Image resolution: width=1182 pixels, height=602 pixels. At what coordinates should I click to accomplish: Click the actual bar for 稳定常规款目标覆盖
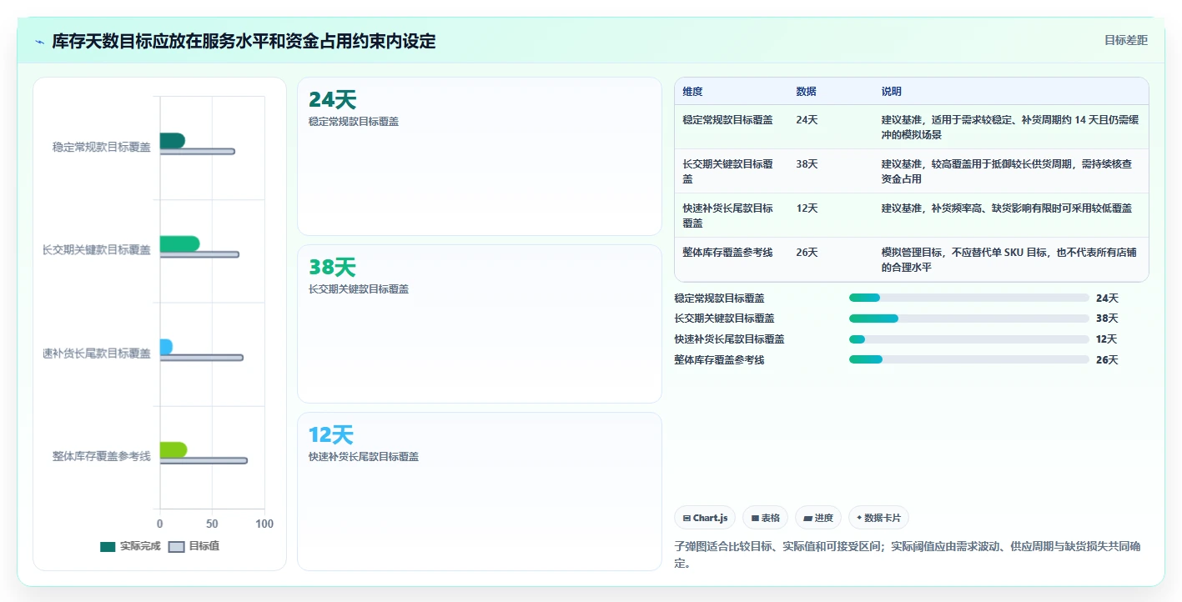(172, 140)
